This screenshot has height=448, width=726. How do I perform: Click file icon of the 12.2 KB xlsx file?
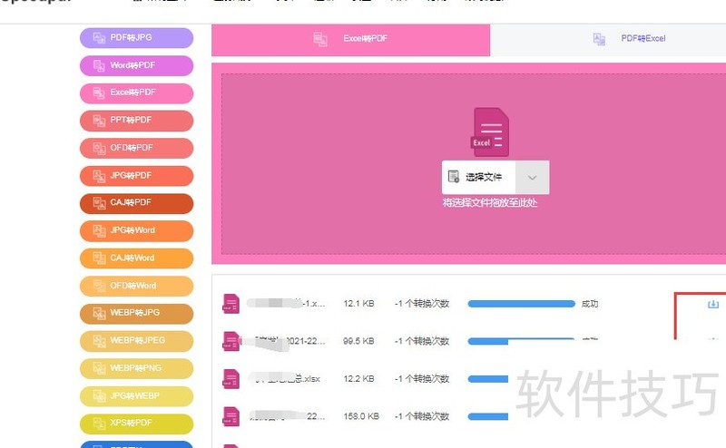pyautogui.click(x=231, y=378)
